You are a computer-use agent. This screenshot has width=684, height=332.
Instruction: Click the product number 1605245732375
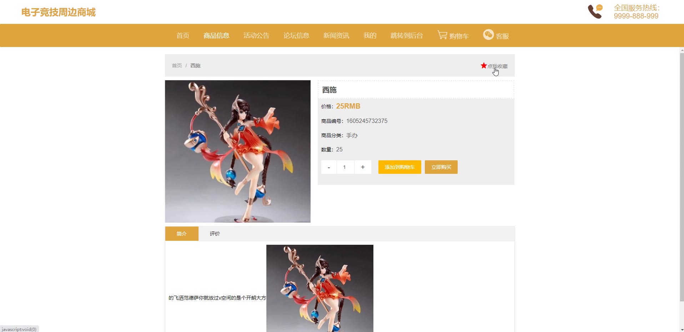[367, 121]
